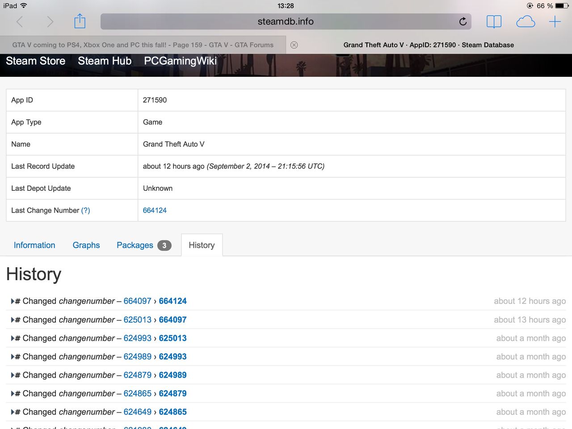Image resolution: width=572 pixels, height=429 pixels.
Task: Open the PCGamingWiki link
Action: pyautogui.click(x=180, y=61)
